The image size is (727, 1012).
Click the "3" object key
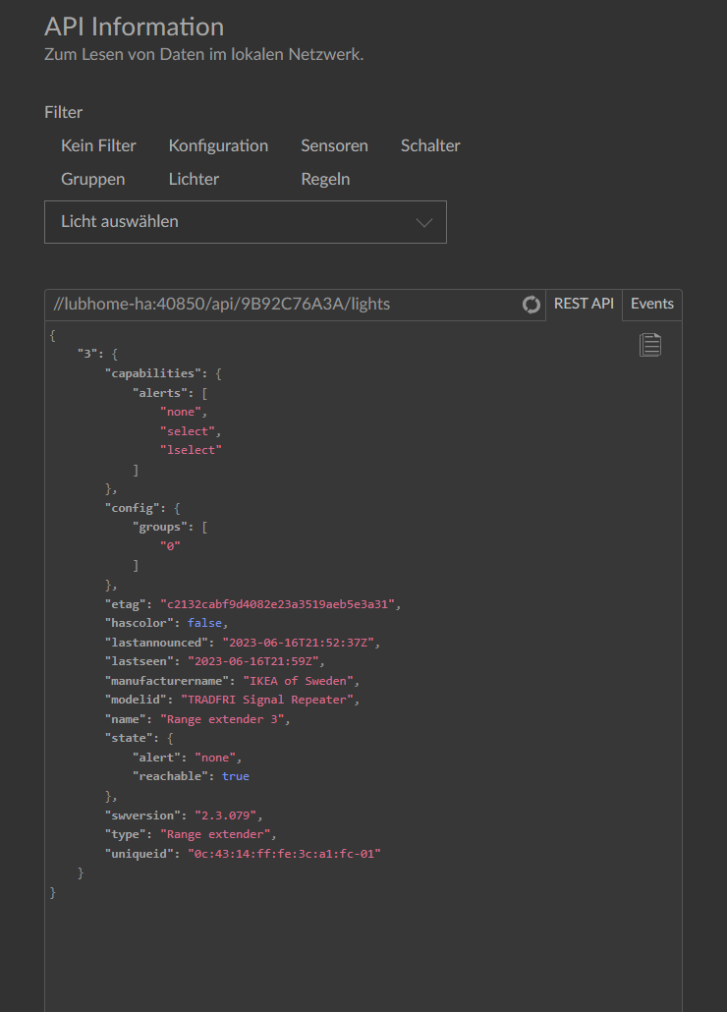tap(87, 355)
